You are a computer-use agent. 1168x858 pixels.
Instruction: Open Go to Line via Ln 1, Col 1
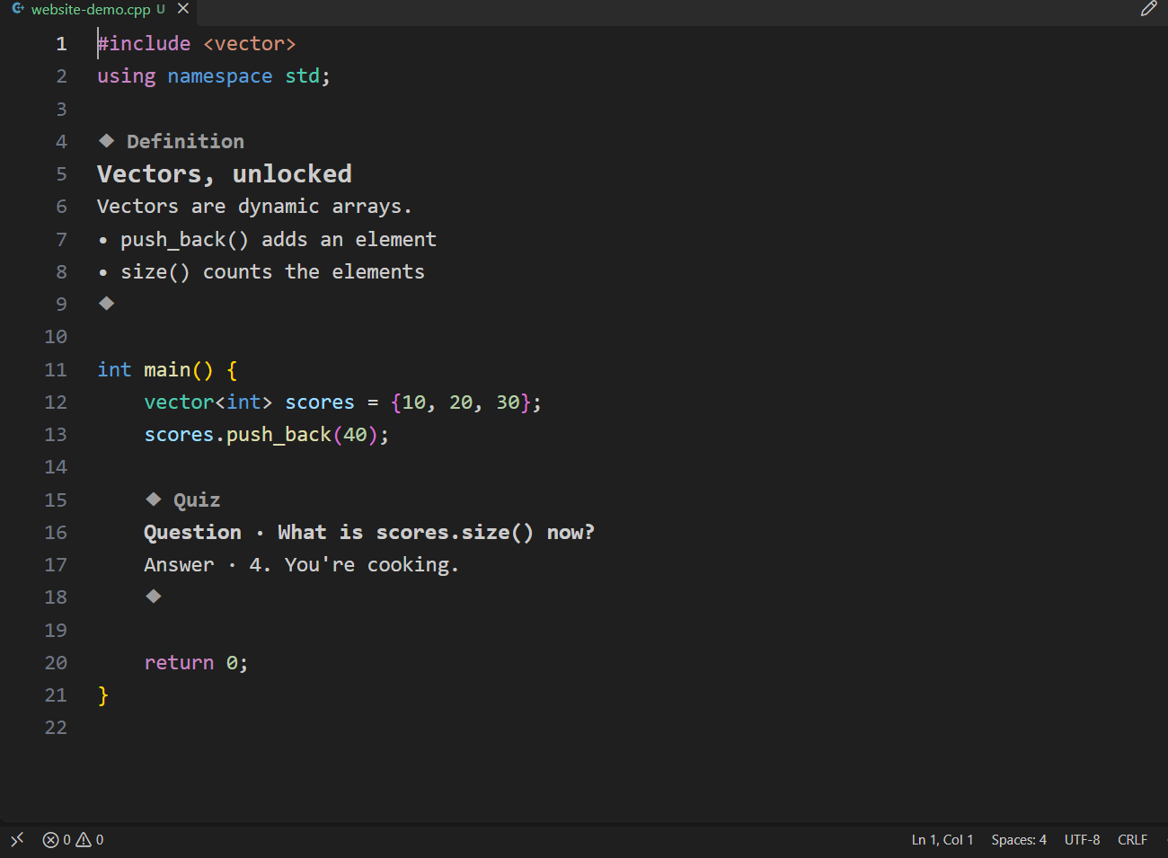point(942,839)
